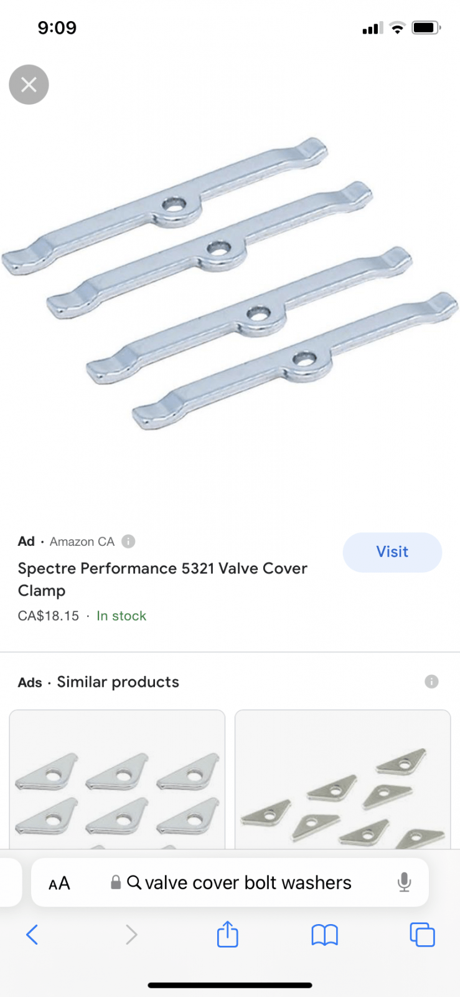The width and height of the screenshot is (460, 997).
Task: Open the Spectre Performance 5321 Valve Cover Clamp title
Action: click(x=162, y=580)
